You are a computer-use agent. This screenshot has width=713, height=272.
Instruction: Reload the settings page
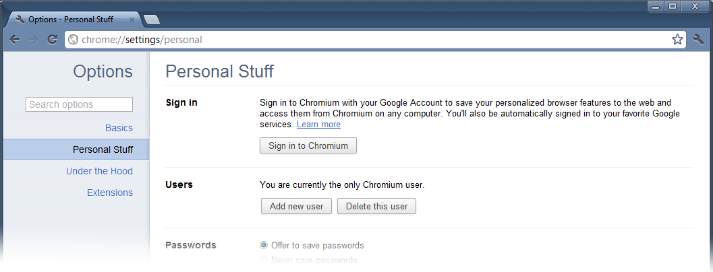(x=53, y=40)
